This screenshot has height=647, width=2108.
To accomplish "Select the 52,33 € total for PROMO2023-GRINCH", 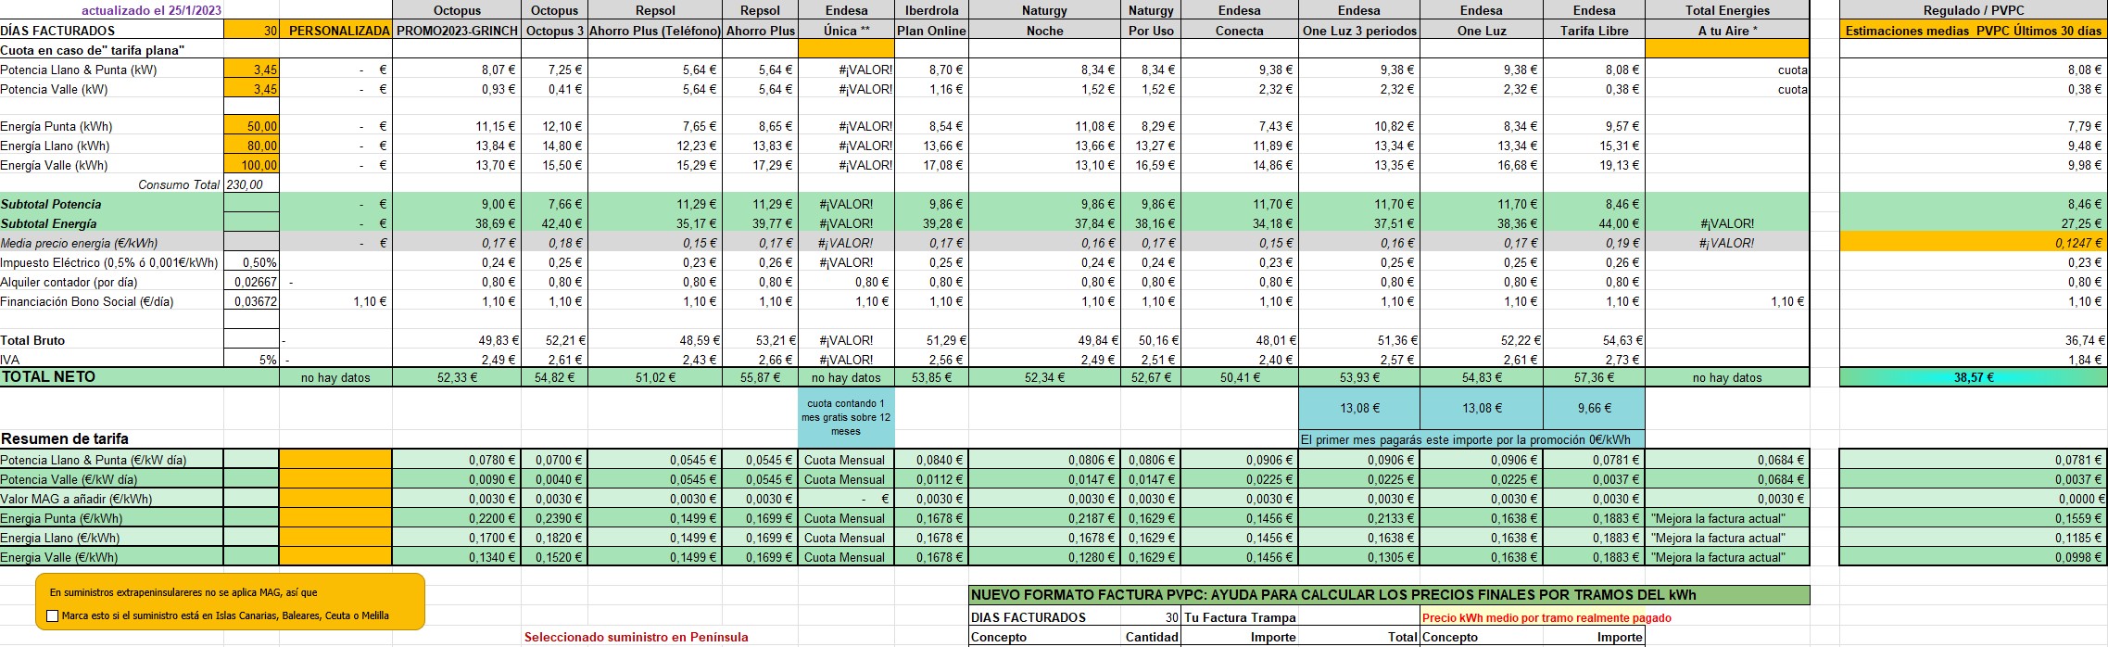I will [x=457, y=377].
